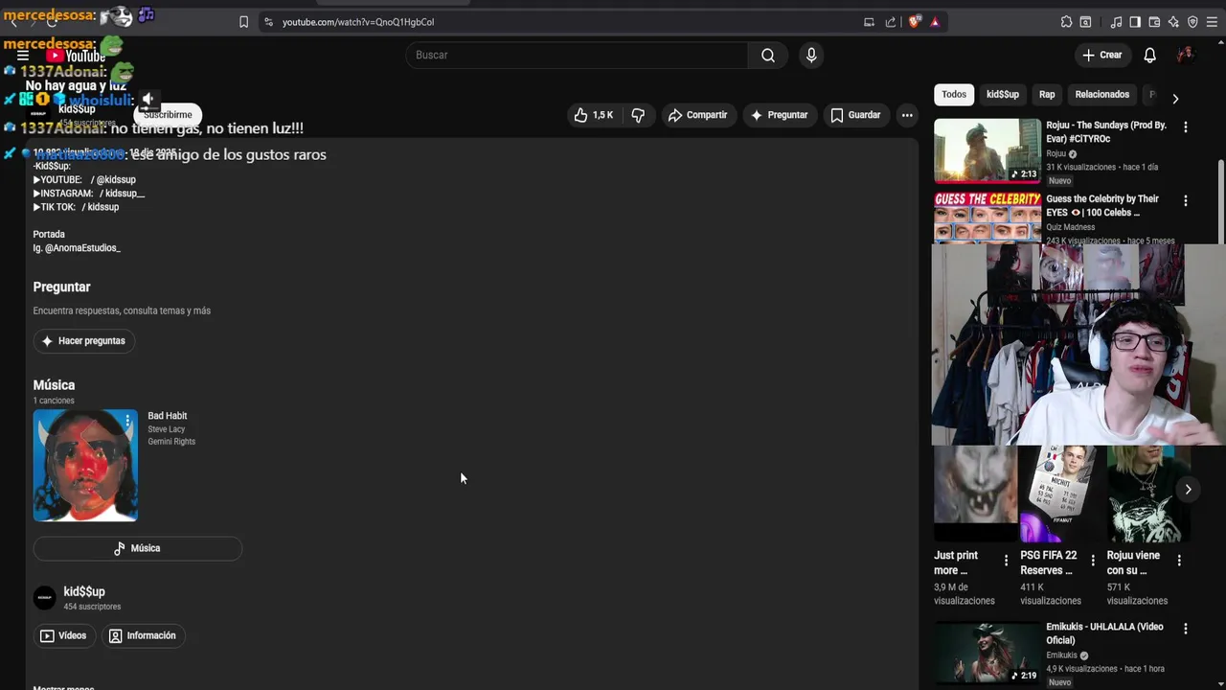1226x690 pixels.
Task: Select the kid$$up chip
Action: (1003, 94)
